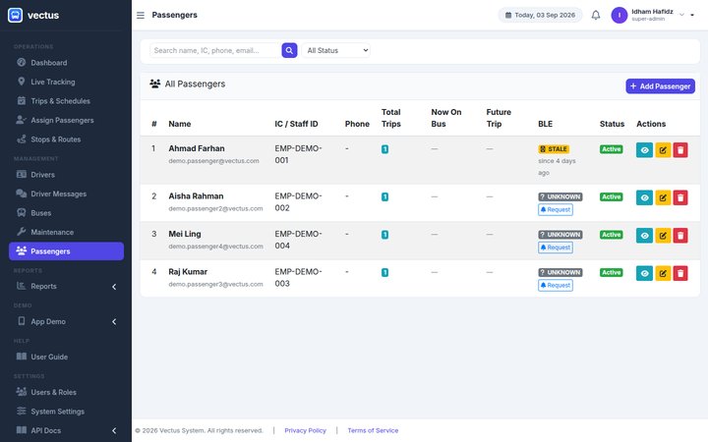Open Dashboard in the sidebar
Screen dimensions: 708x442
tap(67, 63)
